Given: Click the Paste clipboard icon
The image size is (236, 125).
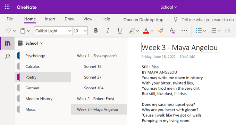Looking at the screenshot, I should (x=23, y=31).
